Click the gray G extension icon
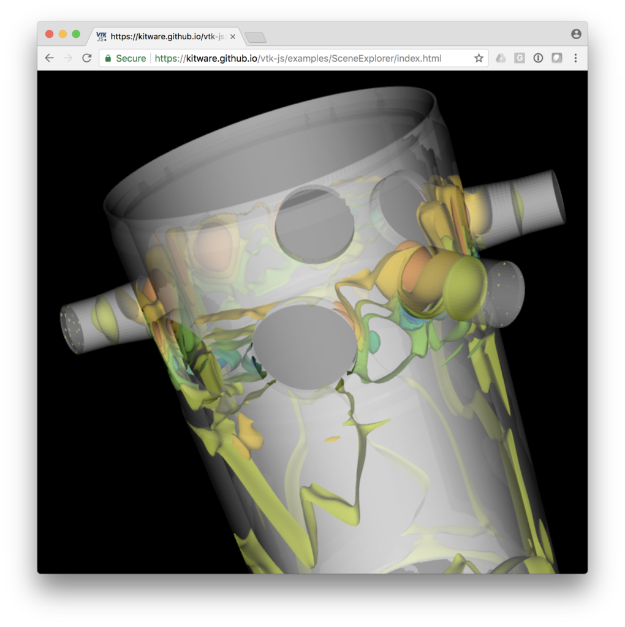The width and height of the screenshot is (625, 627). tap(519, 58)
